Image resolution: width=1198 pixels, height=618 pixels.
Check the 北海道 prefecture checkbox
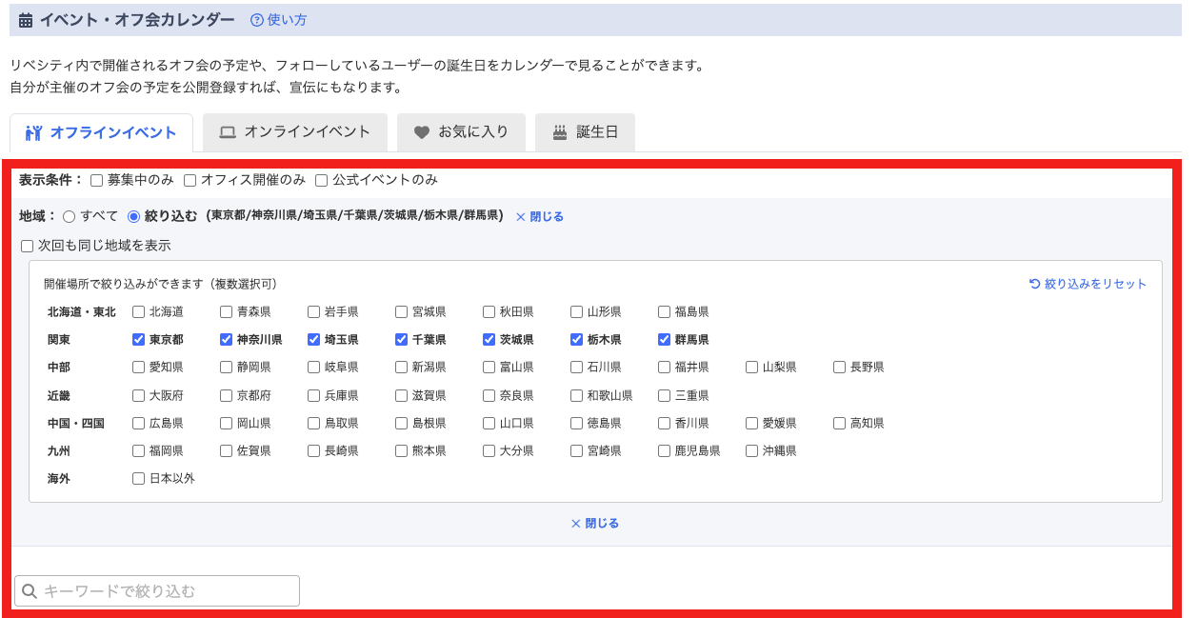click(x=138, y=310)
